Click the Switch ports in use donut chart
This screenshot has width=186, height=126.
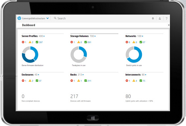click(134, 55)
